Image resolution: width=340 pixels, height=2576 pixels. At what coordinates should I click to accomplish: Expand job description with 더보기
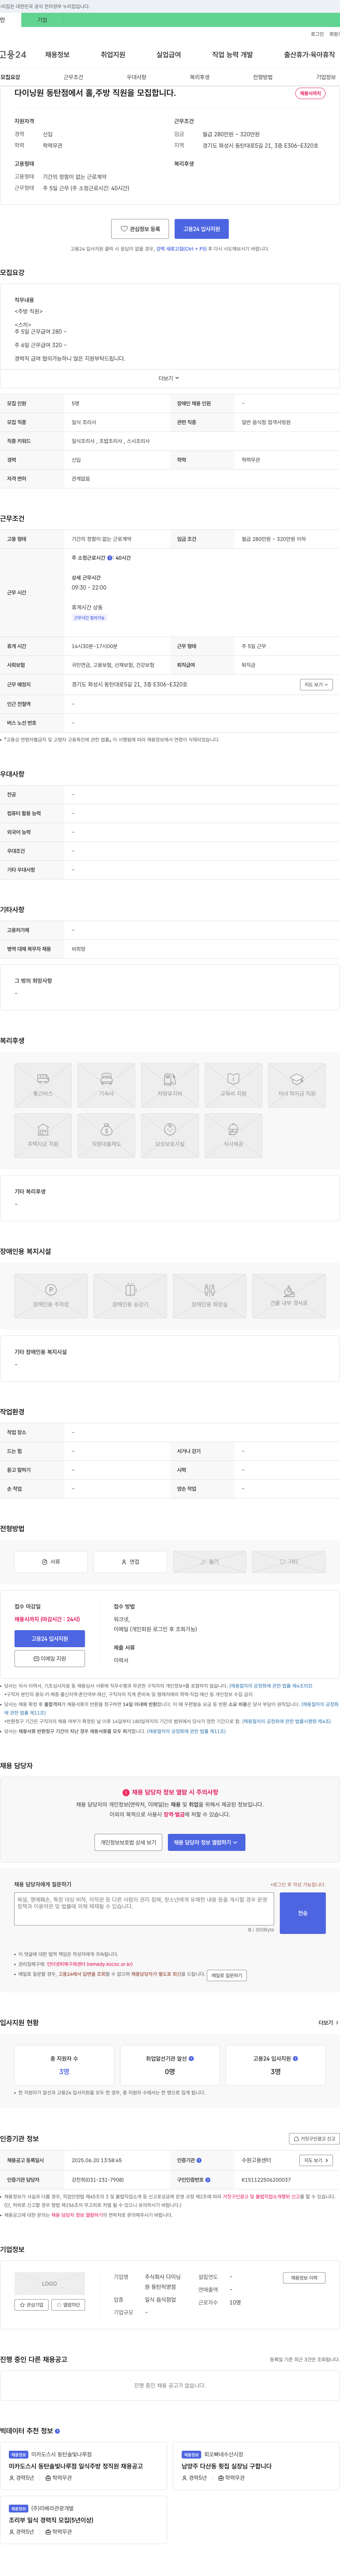coord(170,378)
